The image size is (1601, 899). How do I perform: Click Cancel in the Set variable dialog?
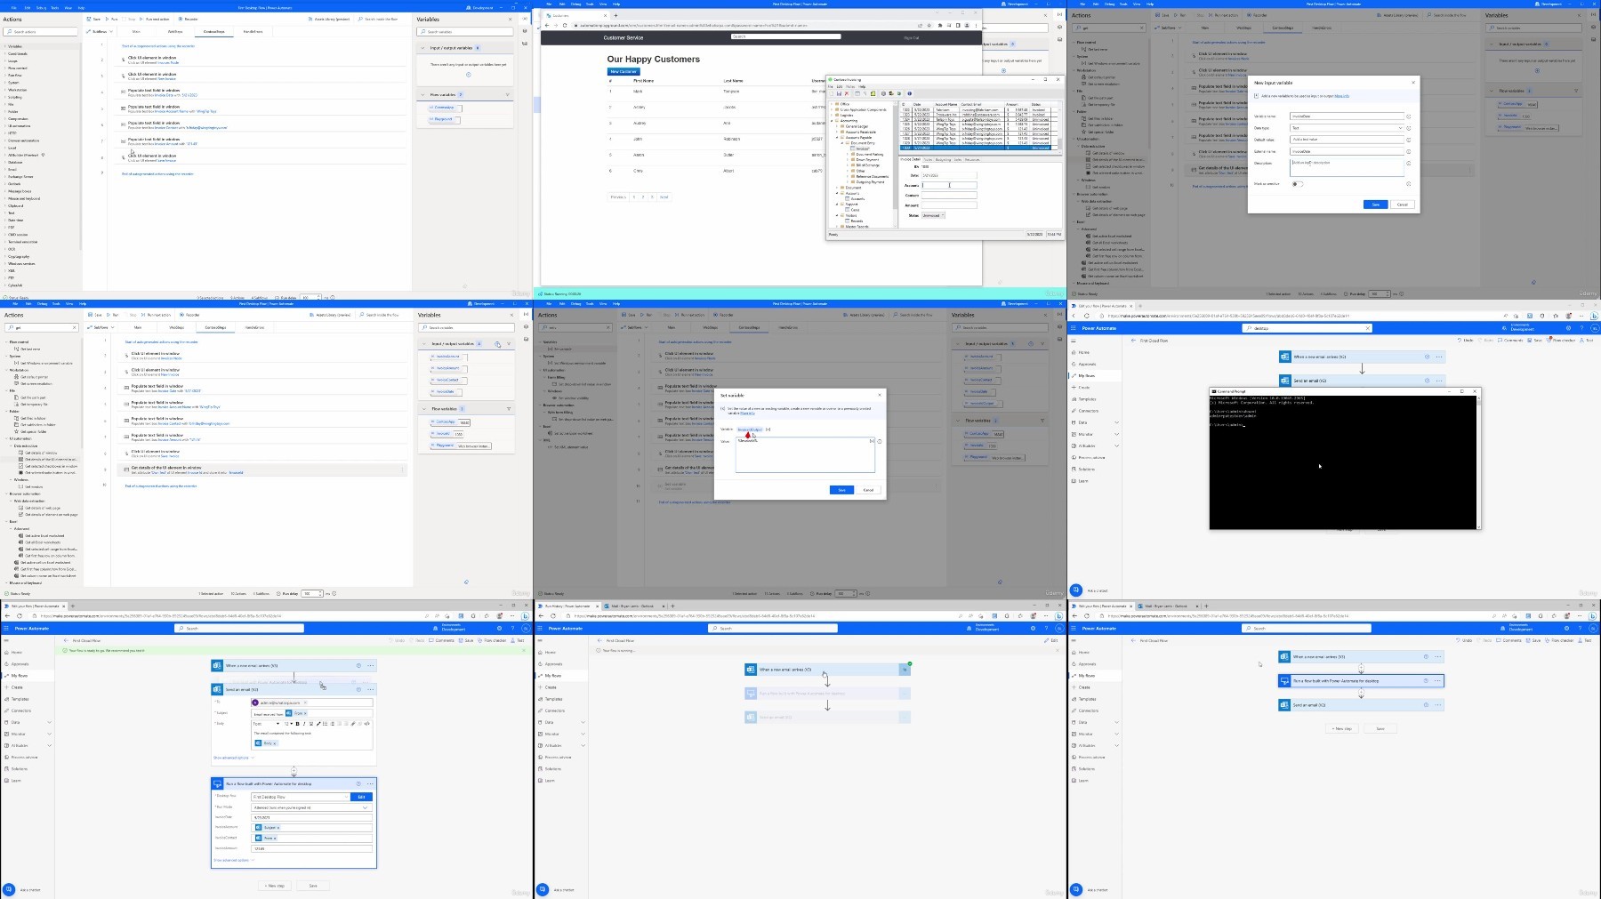point(868,490)
